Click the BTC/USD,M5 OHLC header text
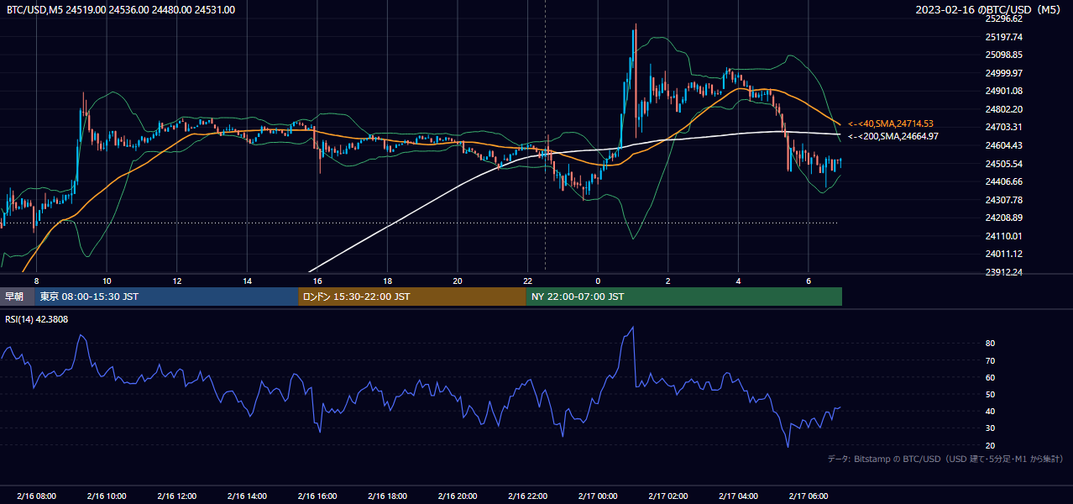 click(121, 10)
